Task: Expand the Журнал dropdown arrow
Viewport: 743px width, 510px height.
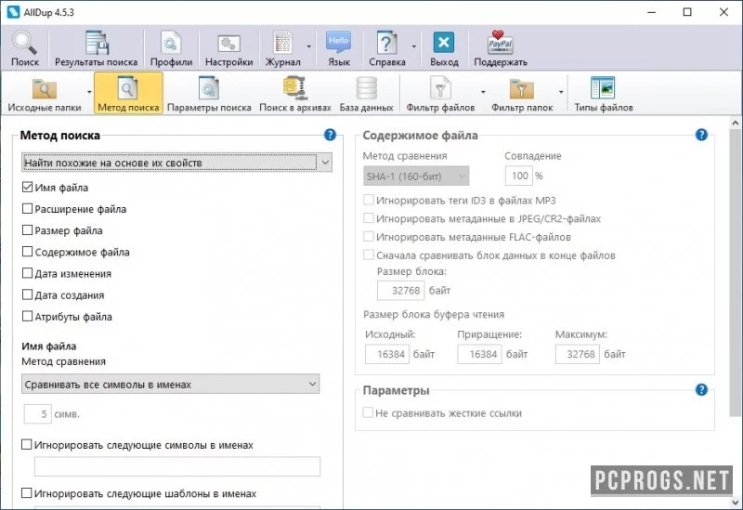Action: (309, 46)
